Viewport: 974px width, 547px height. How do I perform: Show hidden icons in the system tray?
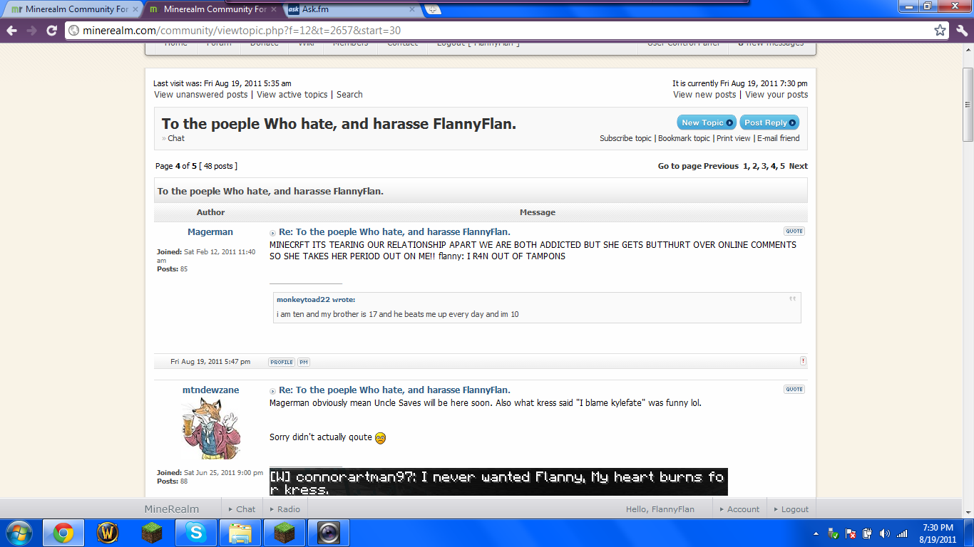[817, 532]
